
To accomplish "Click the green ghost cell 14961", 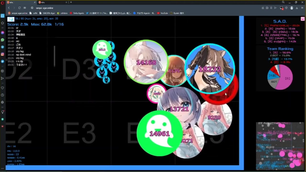I will 160,133.
